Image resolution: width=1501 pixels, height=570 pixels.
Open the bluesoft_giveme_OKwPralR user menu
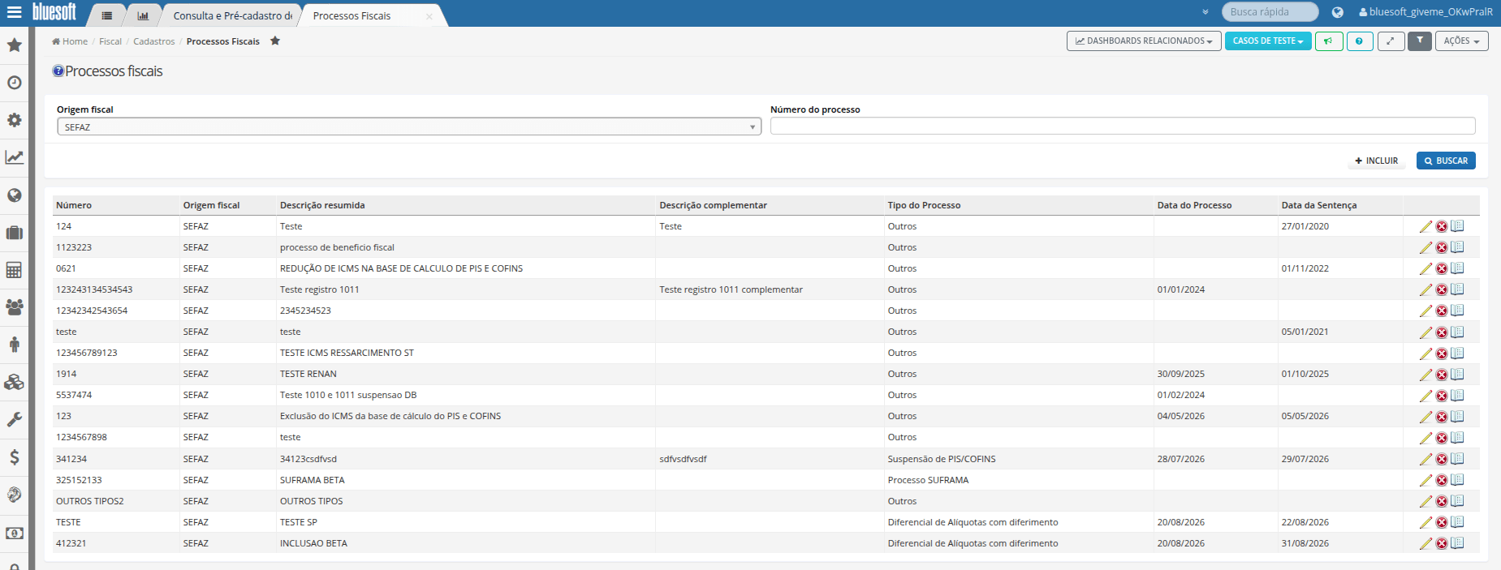1426,12
